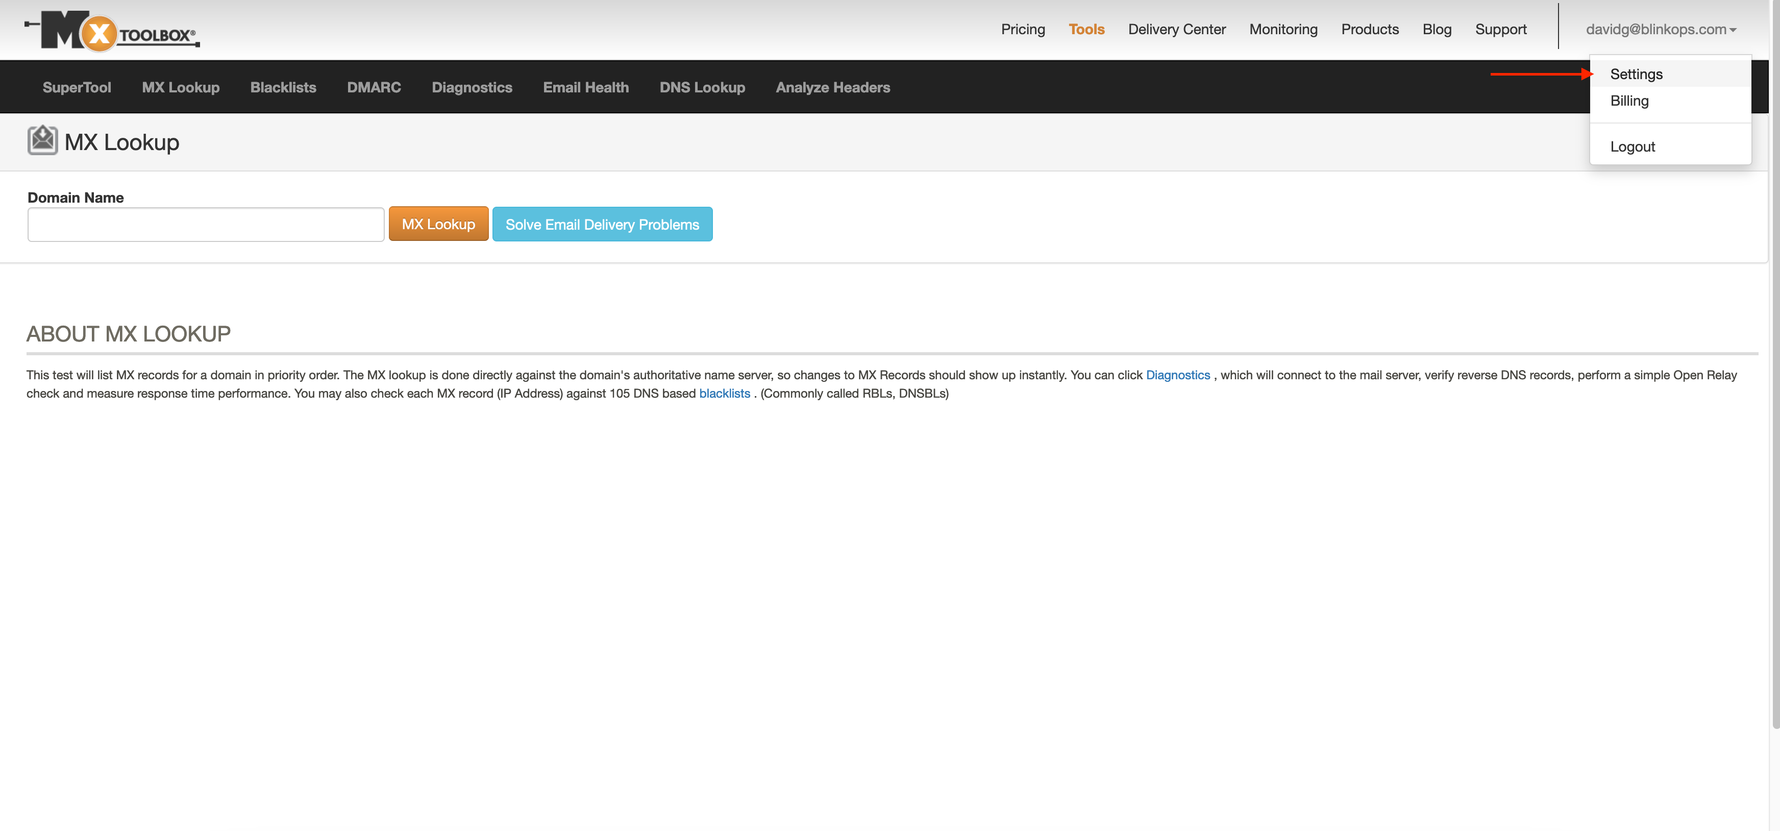Image resolution: width=1780 pixels, height=831 pixels.
Task: Click the 'Domain Name' field label
Action: 76,198
